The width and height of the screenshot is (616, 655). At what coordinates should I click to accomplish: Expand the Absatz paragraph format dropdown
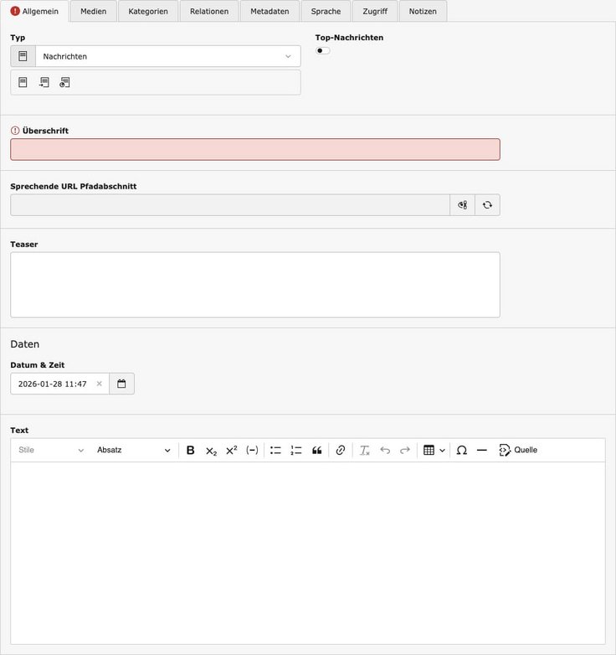tap(133, 450)
